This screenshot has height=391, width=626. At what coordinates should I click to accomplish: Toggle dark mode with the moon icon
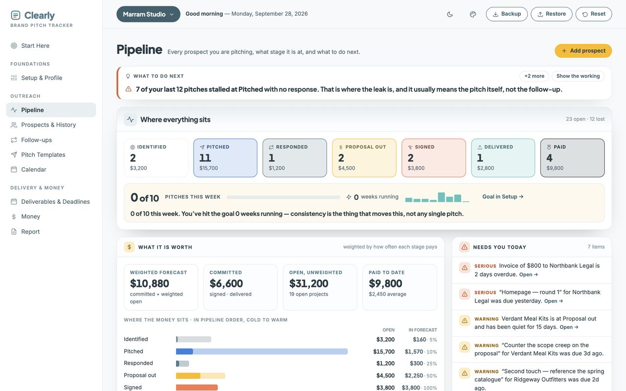pyautogui.click(x=450, y=14)
